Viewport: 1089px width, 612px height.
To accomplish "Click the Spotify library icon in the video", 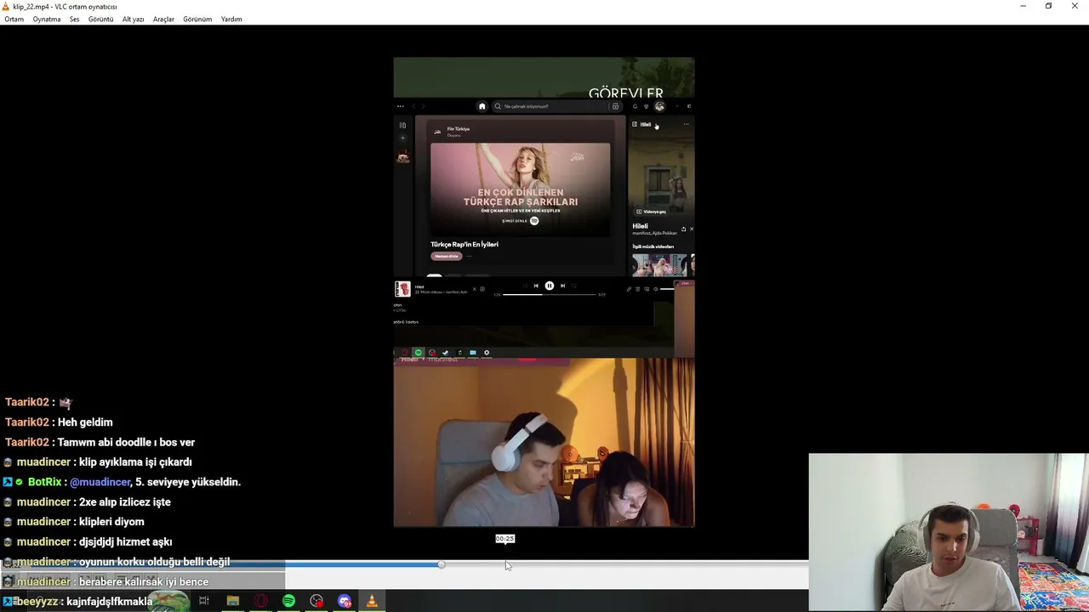I will (x=402, y=125).
